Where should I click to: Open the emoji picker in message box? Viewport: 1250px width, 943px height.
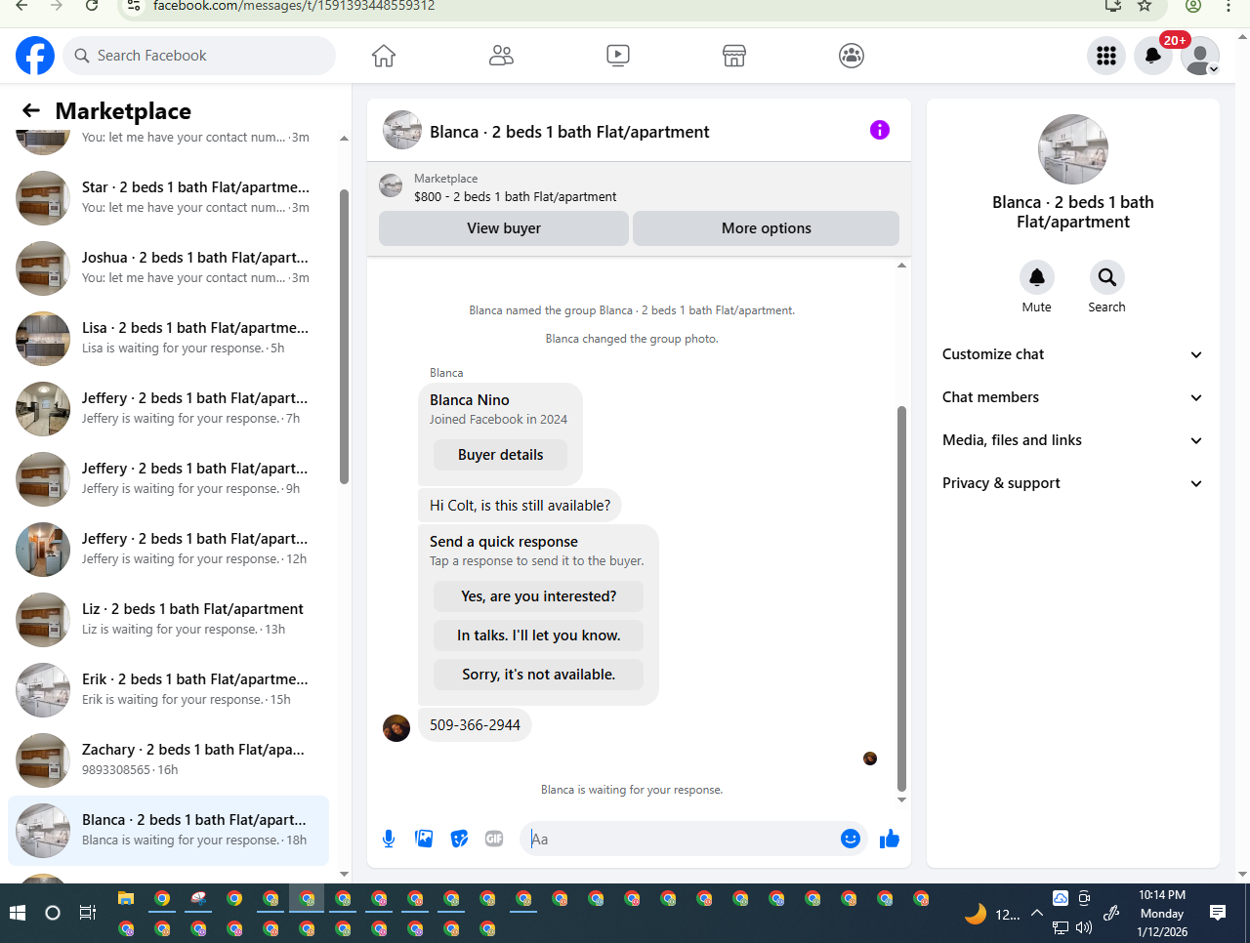point(851,839)
